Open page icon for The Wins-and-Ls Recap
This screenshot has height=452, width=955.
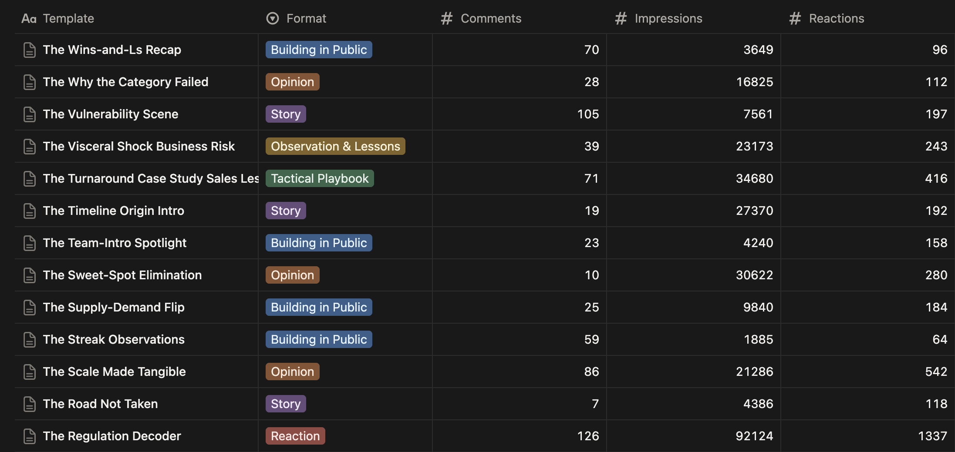(x=29, y=50)
